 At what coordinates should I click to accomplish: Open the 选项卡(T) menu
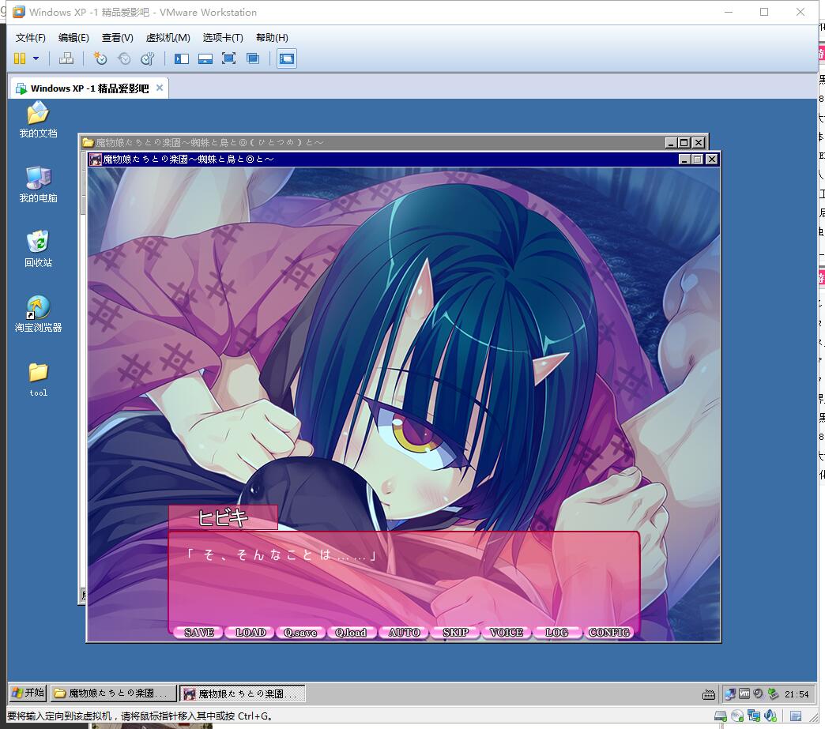click(223, 37)
